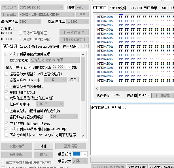The height and width of the screenshot is (168, 174).
Task: Click 远程现场升级APP发布 button
Action: (x=108, y=166)
